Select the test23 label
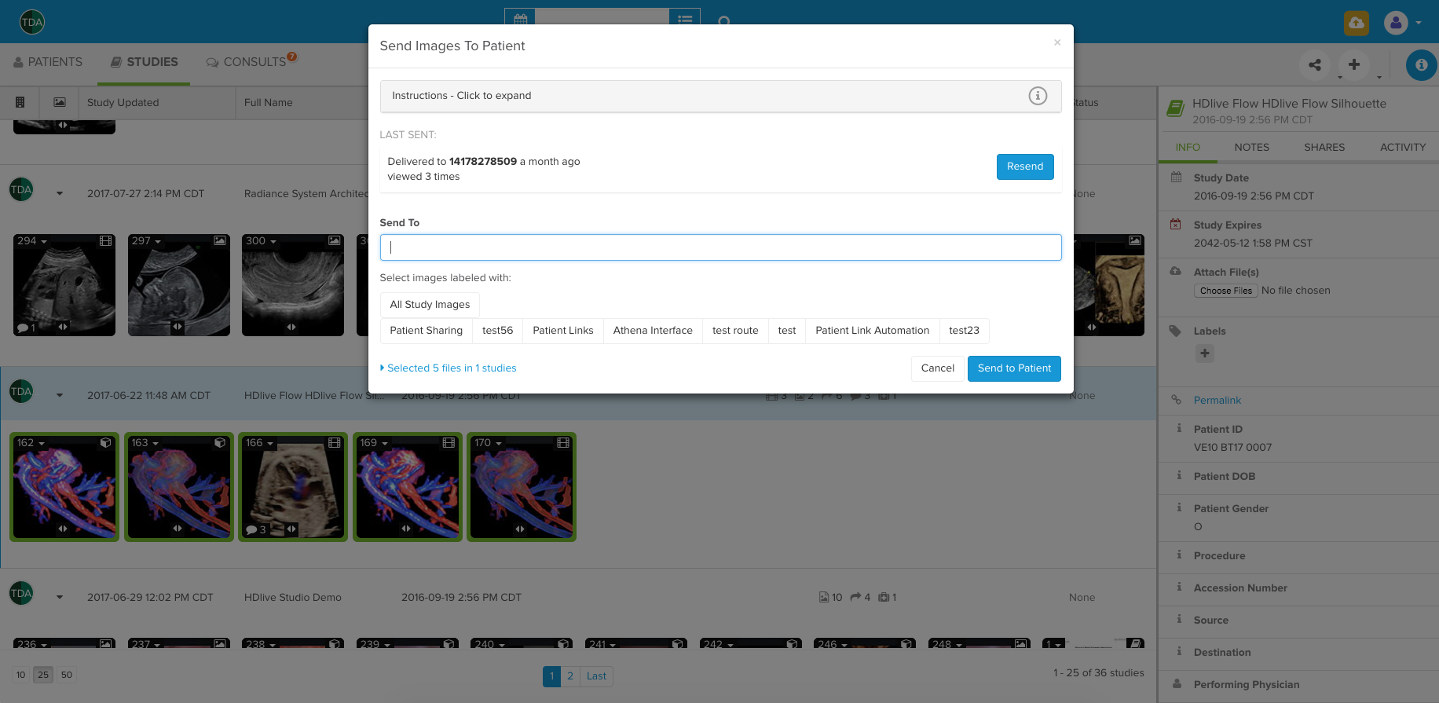Image resolution: width=1439 pixels, height=703 pixels. tap(964, 331)
